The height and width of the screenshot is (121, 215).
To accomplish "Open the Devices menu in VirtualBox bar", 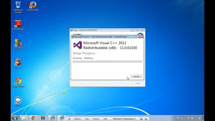I will coord(96,119).
